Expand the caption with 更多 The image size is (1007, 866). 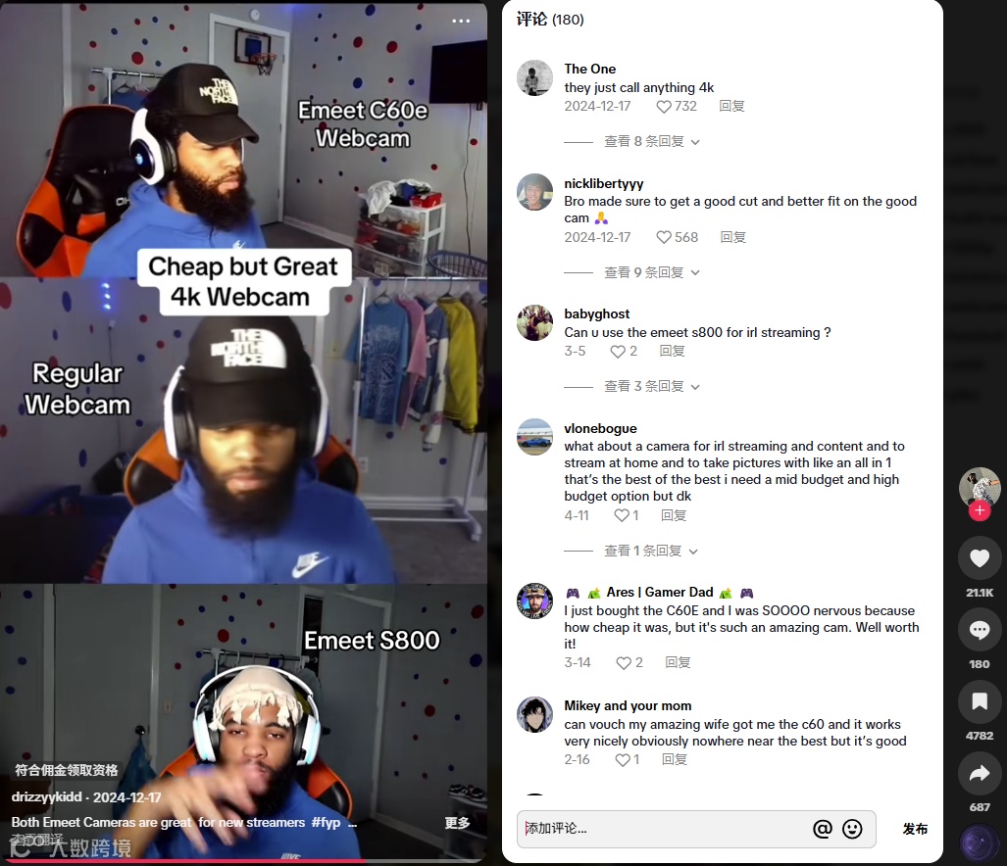(458, 823)
